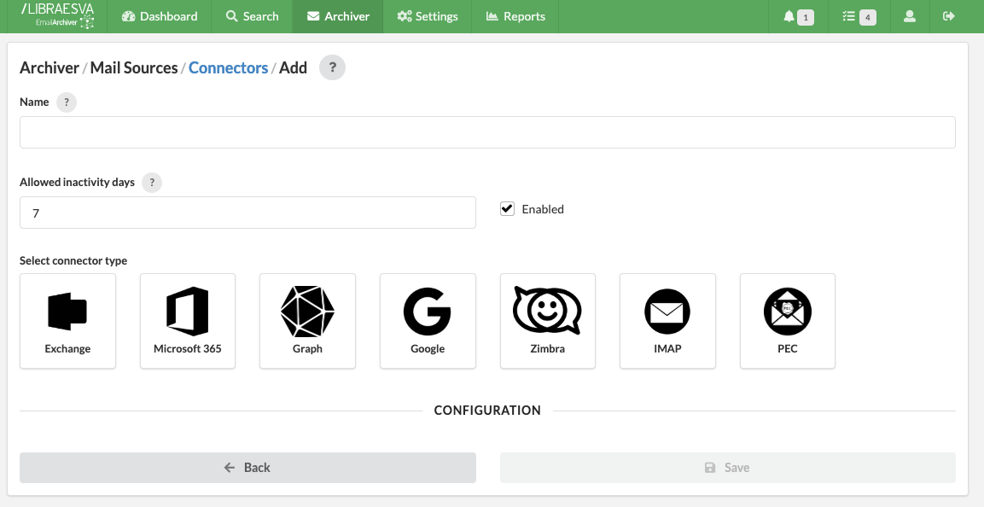The height and width of the screenshot is (507, 984).
Task: Click the Select connector type label
Action: [73, 260]
